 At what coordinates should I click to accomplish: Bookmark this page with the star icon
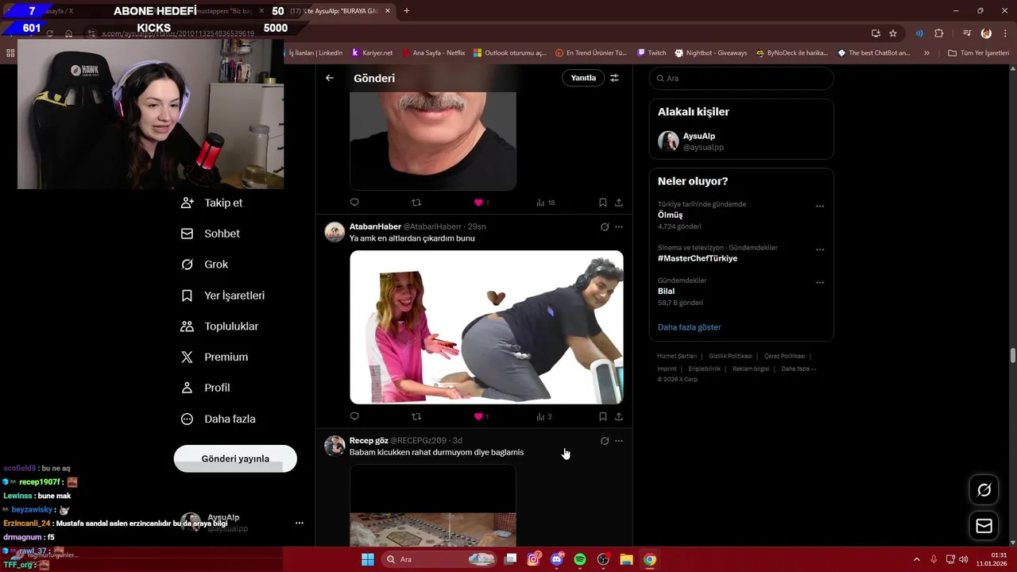point(893,33)
